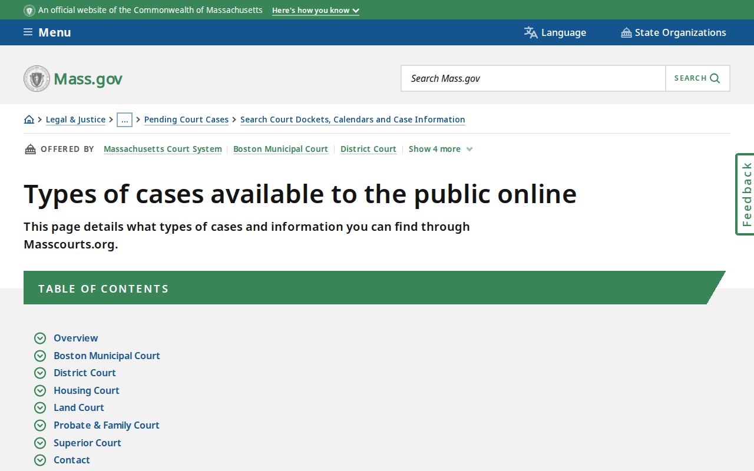Click the circled arrow beside Overview
Screen dimensions: 754x471
point(40,338)
